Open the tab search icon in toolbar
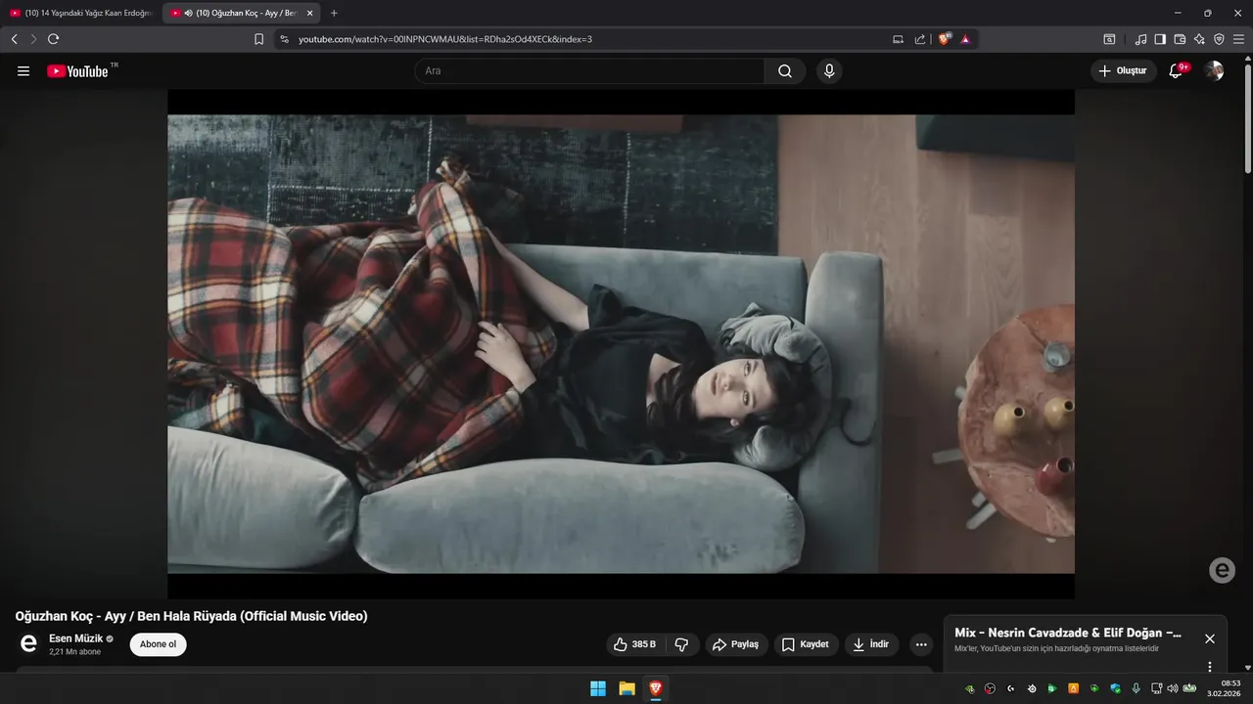This screenshot has width=1253, height=704. point(1109,39)
